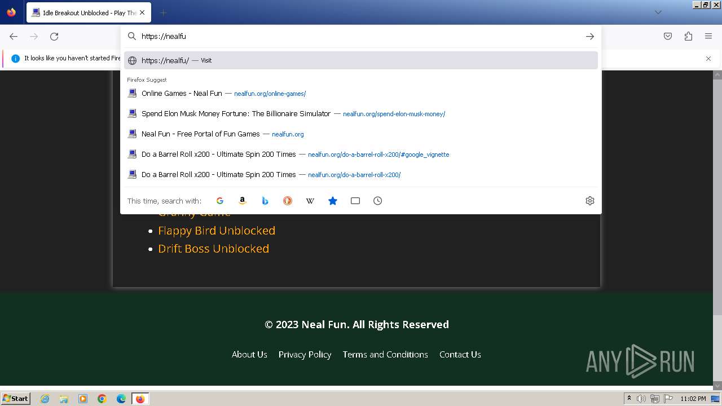The image size is (722, 406).
Task: Click the browser Back arrow
Action: click(14, 36)
